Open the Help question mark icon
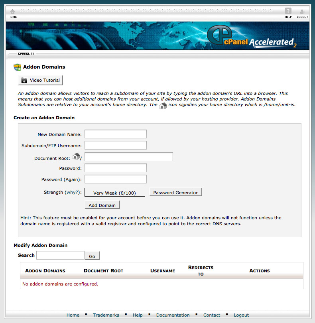The height and width of the screenshot is (323, 315). [x=288, y=12]
